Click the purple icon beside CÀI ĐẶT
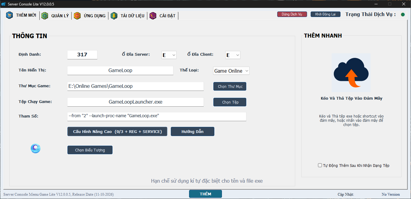The height and width of the screenshot is (199, 411). tap(153, 16)
